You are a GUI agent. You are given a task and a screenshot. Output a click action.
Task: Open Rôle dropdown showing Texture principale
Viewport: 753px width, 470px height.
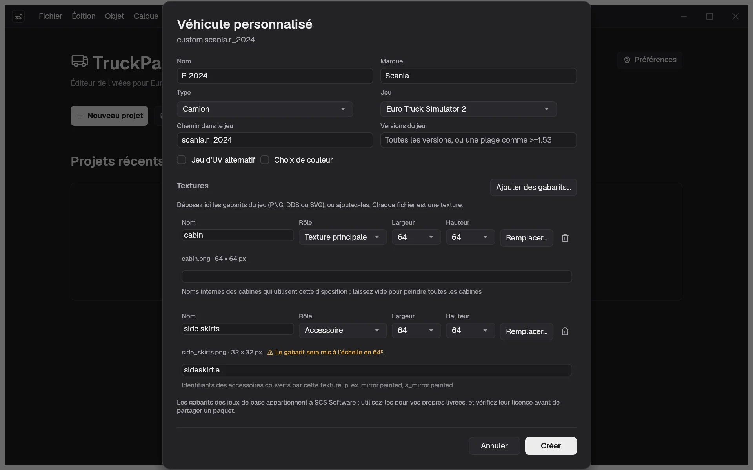(342, 237)
